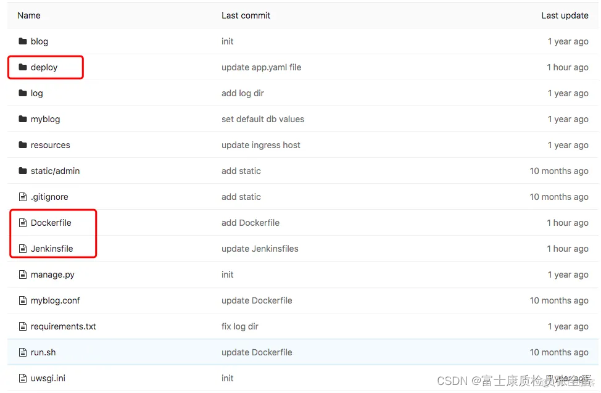Open the uwsgi.ini file
601x393 pixels.
tap(49, 378)
